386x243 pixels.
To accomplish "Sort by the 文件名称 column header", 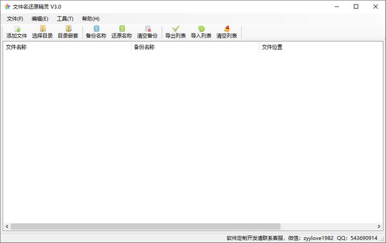I will pyautogui.click(x=67, y=47).
